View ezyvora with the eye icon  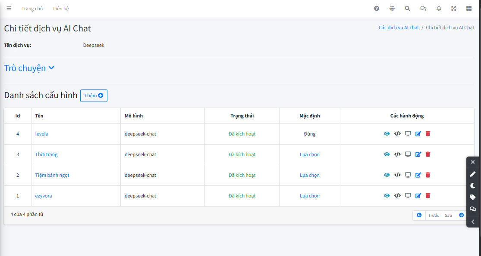click(387, 196)
